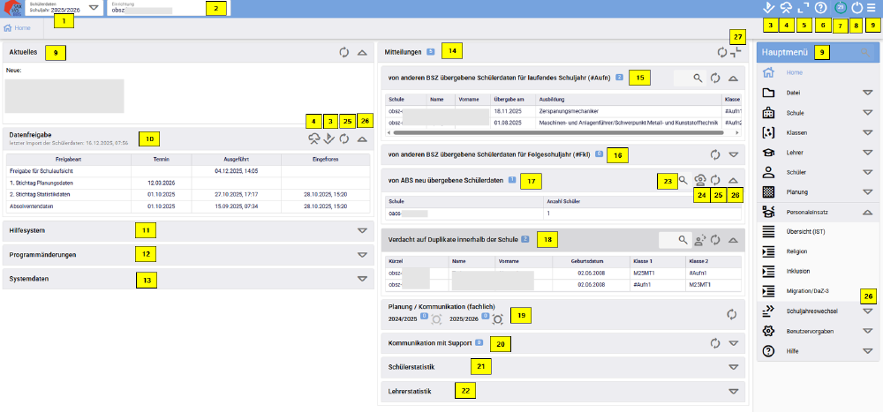Image resolution: width=883 pixels, height=412 pixels.
Task: Refresh the Aktuelles panel
Action: pyautogui.click(x=343, y=53)
